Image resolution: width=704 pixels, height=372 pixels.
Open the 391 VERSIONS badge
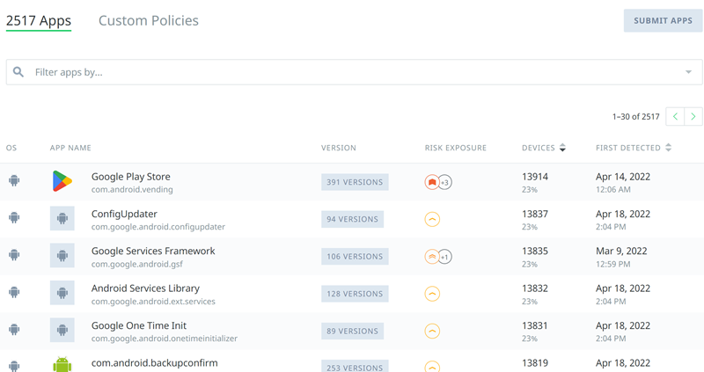(x=355, y=182)
